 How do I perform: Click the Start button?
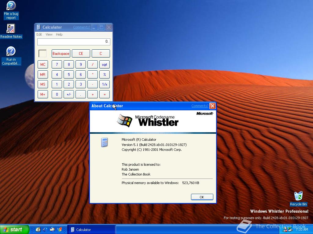[x=14, y=229]
